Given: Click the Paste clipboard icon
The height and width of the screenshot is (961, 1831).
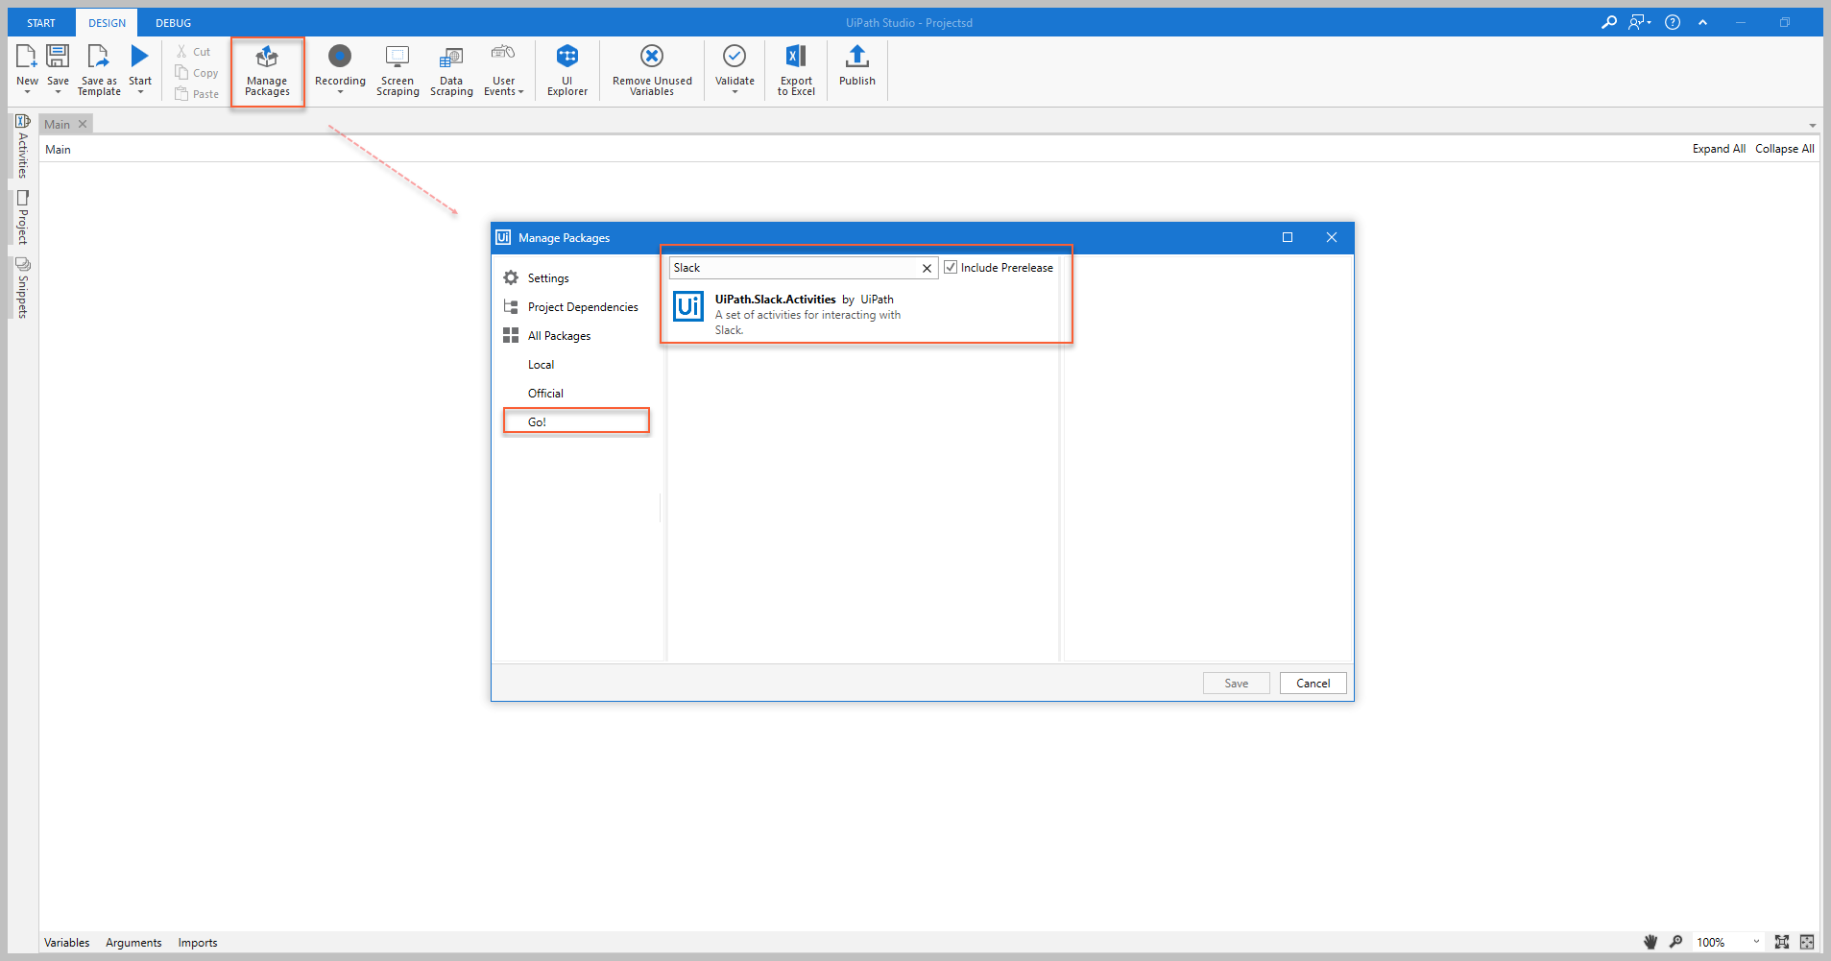Looking at the screenshot, I should pyautogui.click(x=181, y=94).
